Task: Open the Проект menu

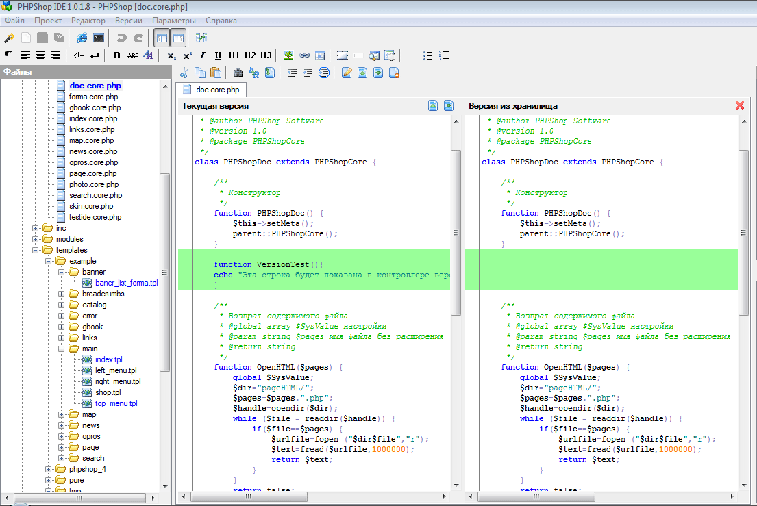Action: click(x=48, y=21)
